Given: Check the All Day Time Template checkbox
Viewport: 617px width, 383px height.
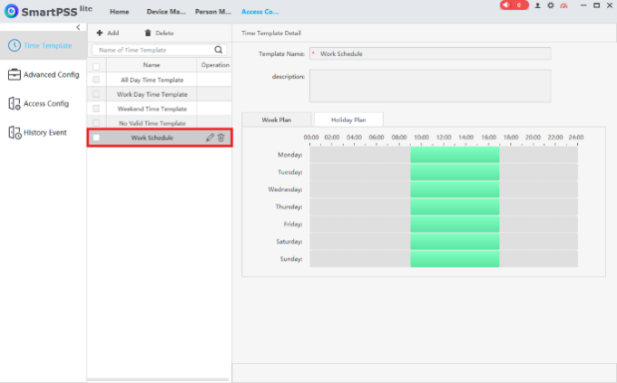Looking at the screenshot, I should tap(96, 80).
